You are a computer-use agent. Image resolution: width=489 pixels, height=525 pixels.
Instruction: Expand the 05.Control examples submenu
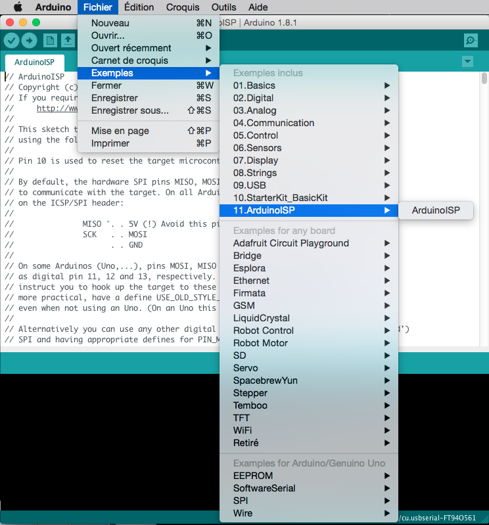(309, 135)
